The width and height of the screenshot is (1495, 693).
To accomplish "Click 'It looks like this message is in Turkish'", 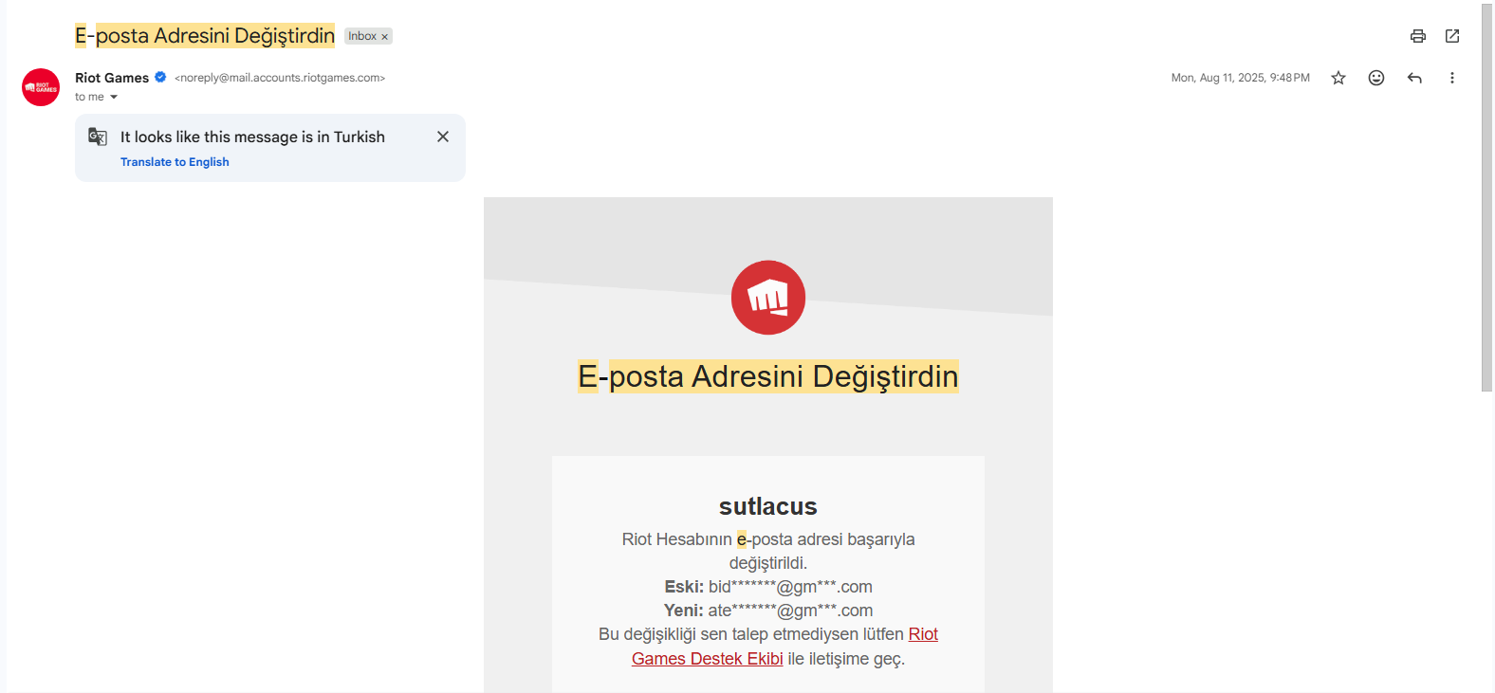I will pyautogui.click(x=252, y=137).
